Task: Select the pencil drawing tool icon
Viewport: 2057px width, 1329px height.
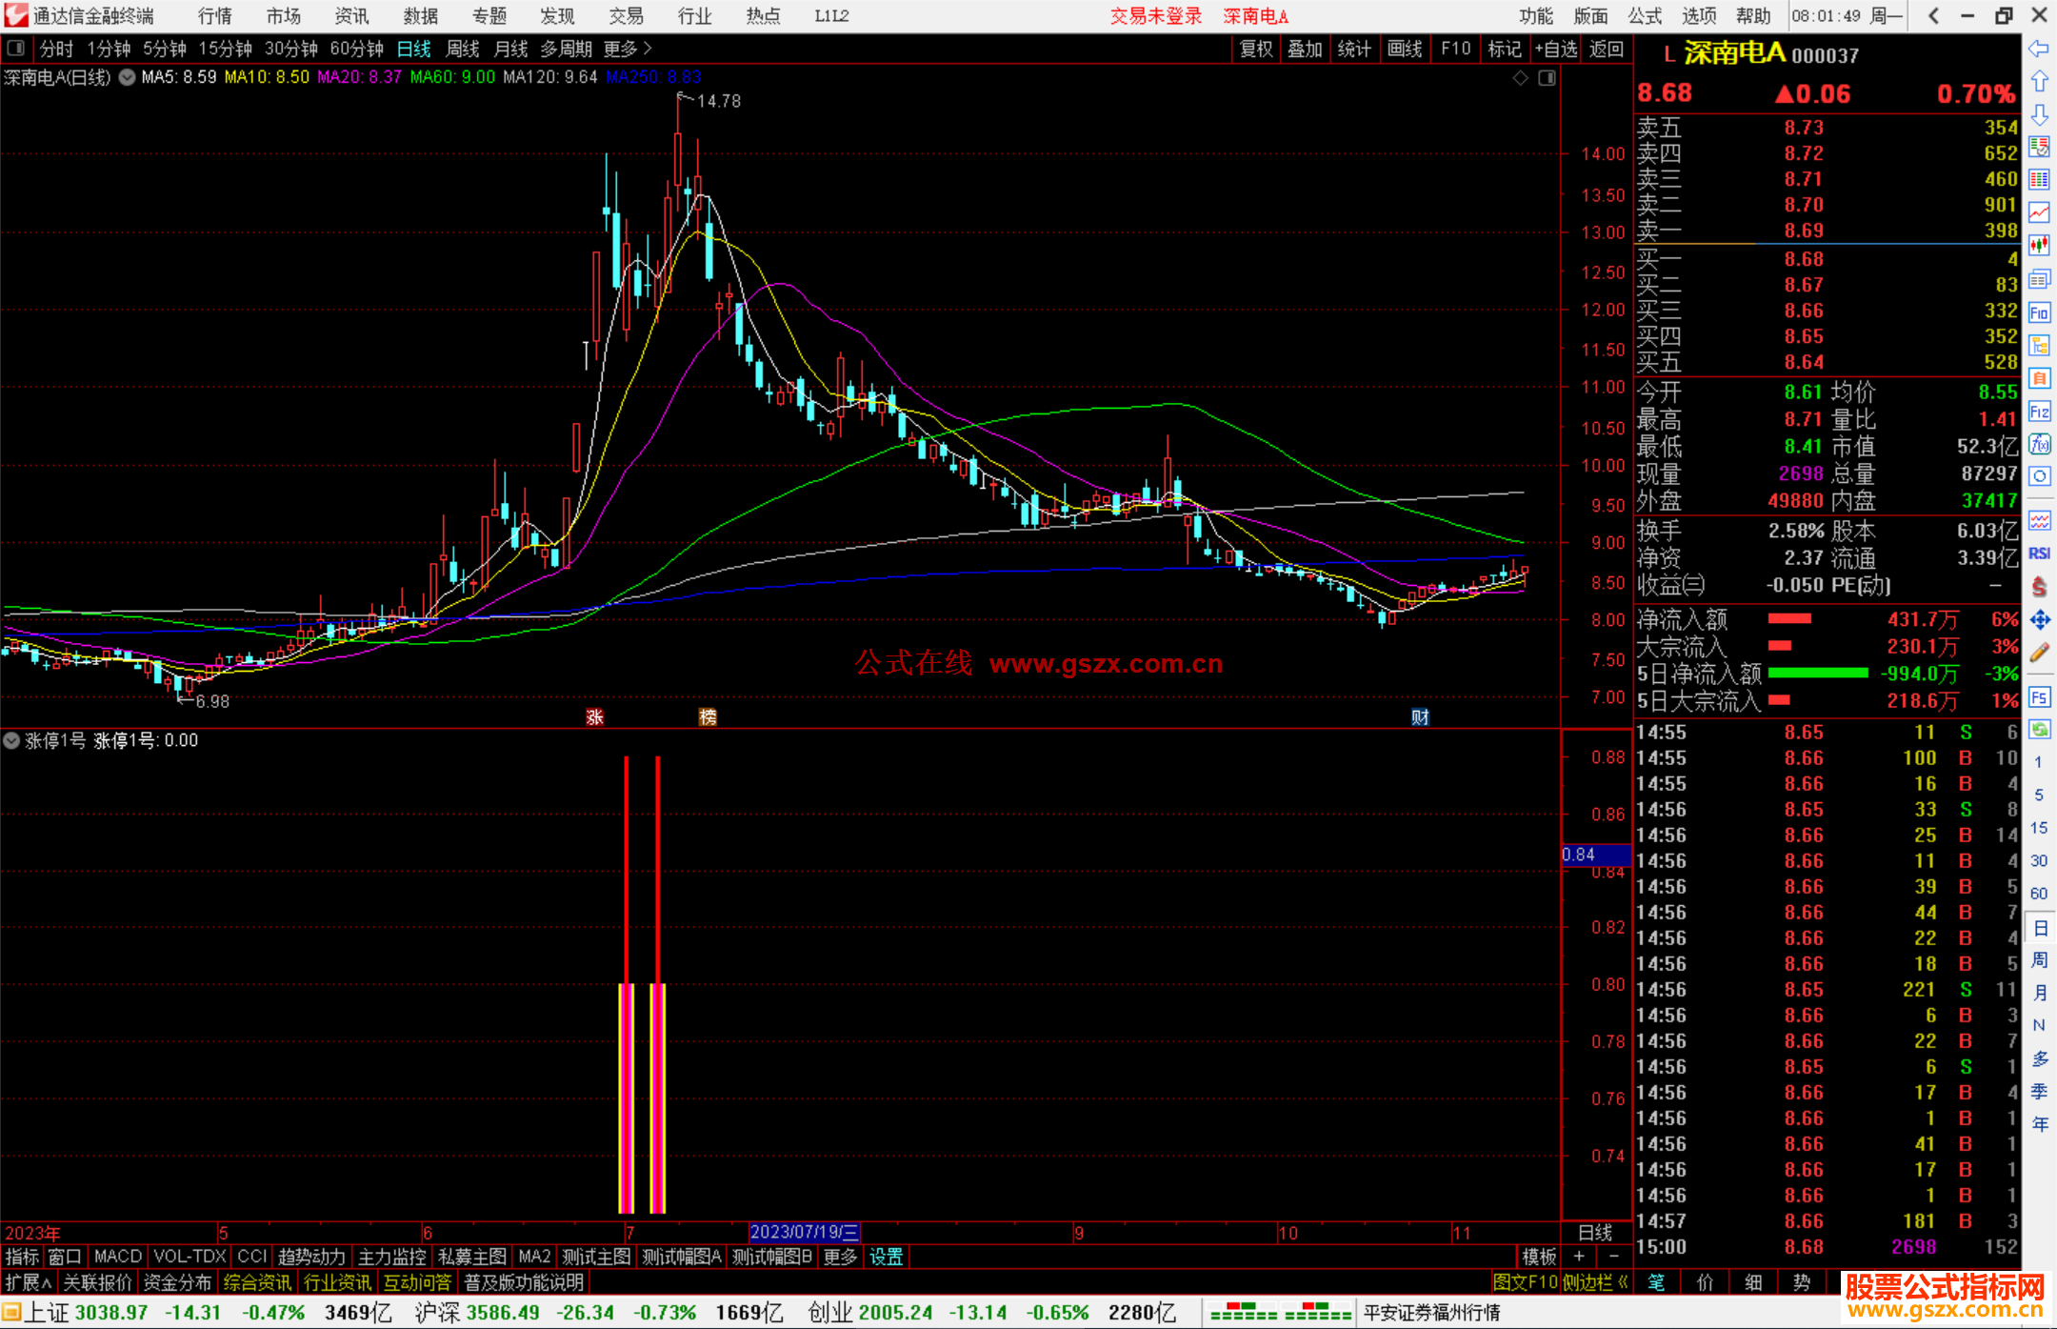Action: (x=2039, y=654)
